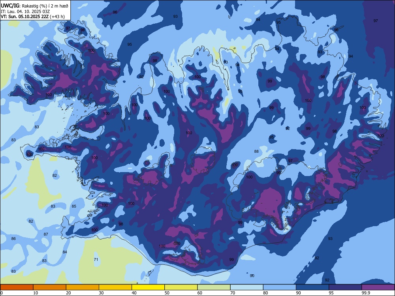Select the '50' legend tick label
The image size is (395, 296).
pyautogui.click(x=167, y=293)
